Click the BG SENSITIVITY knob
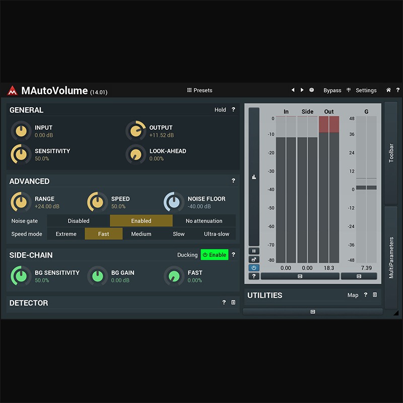This screenshot has width=403, height=403. pos(21,276)
